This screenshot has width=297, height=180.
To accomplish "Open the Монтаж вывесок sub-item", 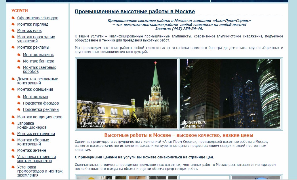I will pyautogui.click(x=38, y=55).
